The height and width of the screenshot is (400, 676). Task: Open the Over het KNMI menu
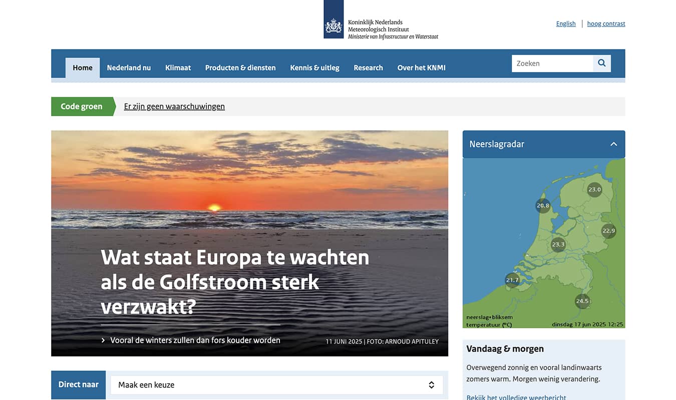(x=421, y=68)
